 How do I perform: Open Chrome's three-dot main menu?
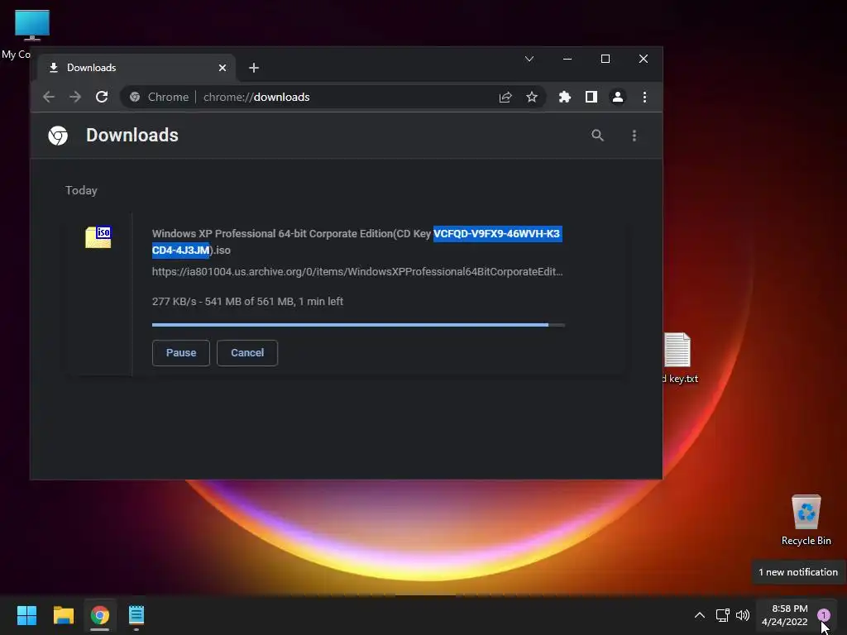[x=644, y=98]
